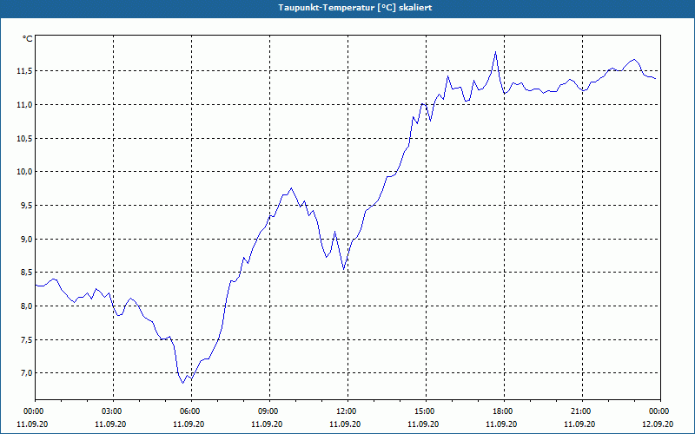Screen dimensions: 695x434
Task: Click the 11,0 y-axis label
Action: 23,104
